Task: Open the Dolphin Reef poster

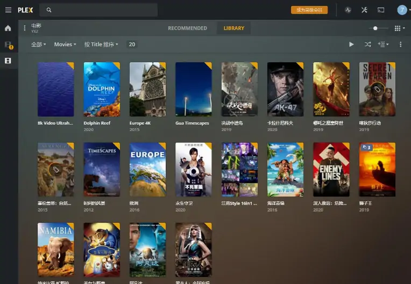Action: [x=102, y=89]
